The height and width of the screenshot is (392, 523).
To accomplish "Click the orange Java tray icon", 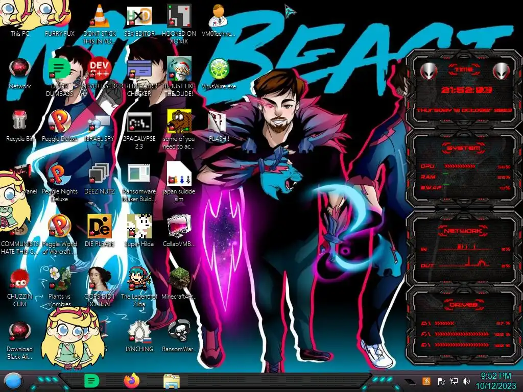I will 426,381.
